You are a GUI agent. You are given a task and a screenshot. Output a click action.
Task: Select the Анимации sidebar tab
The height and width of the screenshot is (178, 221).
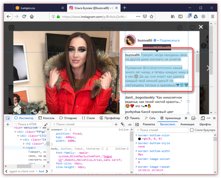coord(187,124)
